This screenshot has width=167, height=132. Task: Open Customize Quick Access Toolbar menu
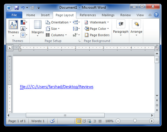[39, 8]
